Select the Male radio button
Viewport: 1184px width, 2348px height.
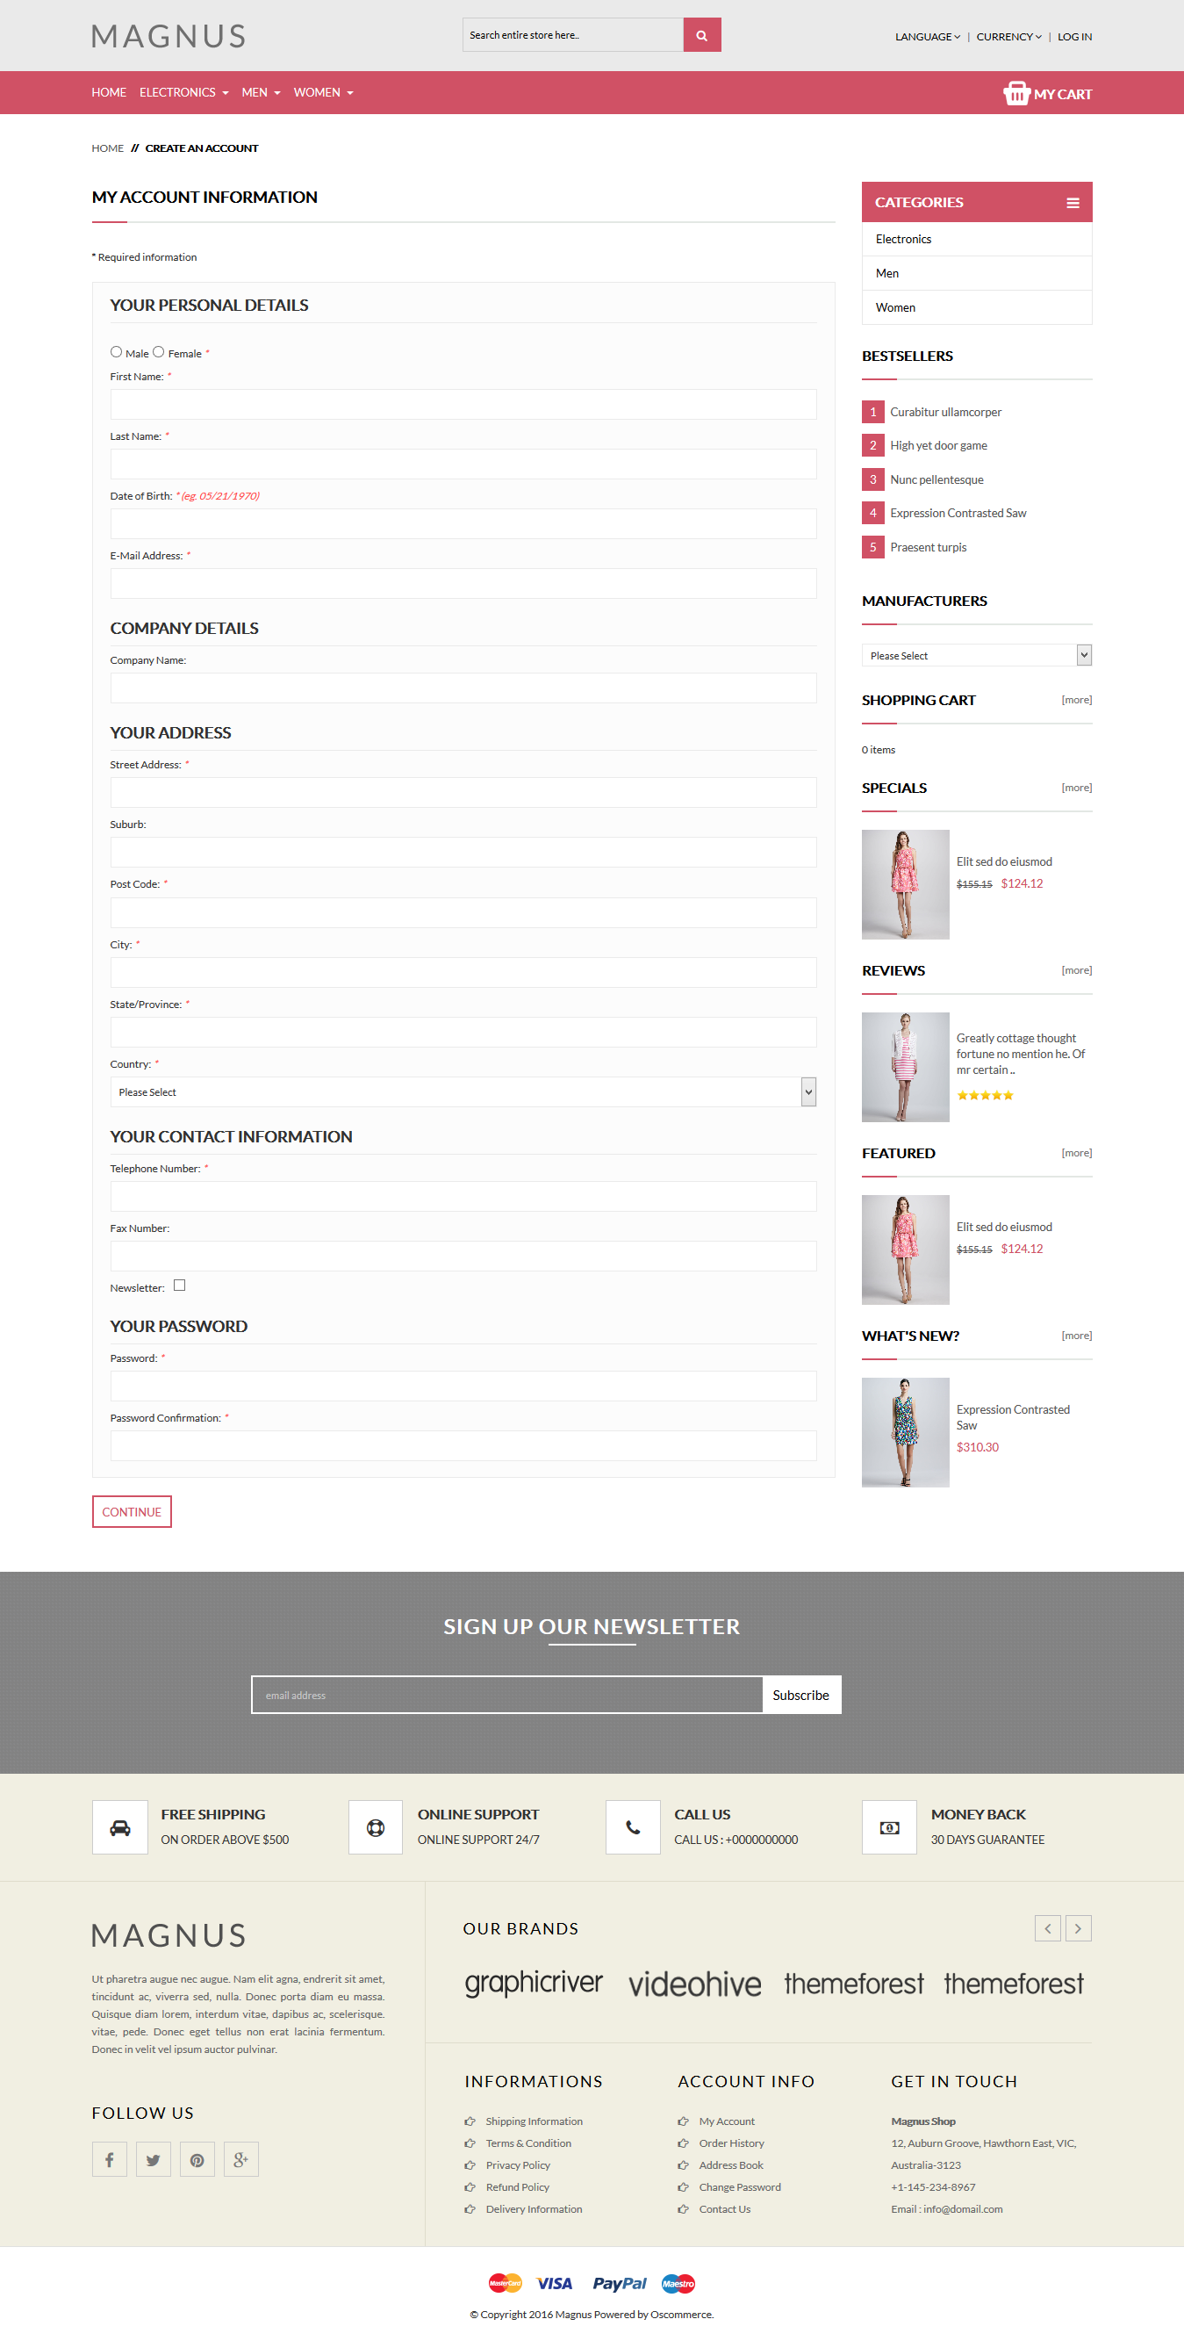pos(116,352)
